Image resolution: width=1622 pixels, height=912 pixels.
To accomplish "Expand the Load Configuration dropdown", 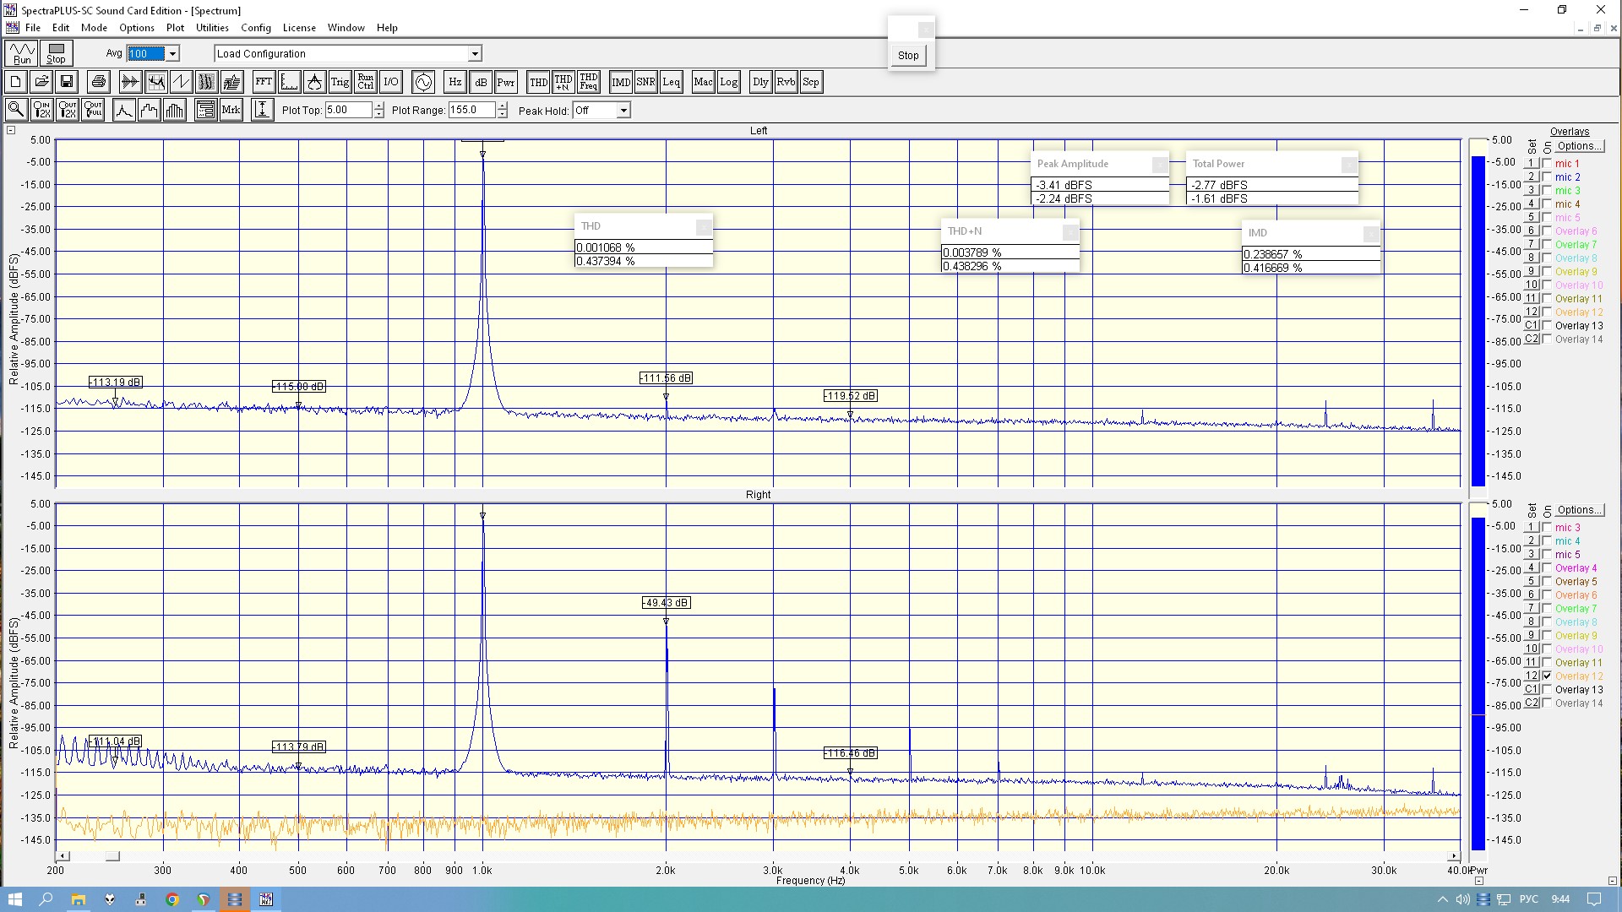I will point(475,54).
